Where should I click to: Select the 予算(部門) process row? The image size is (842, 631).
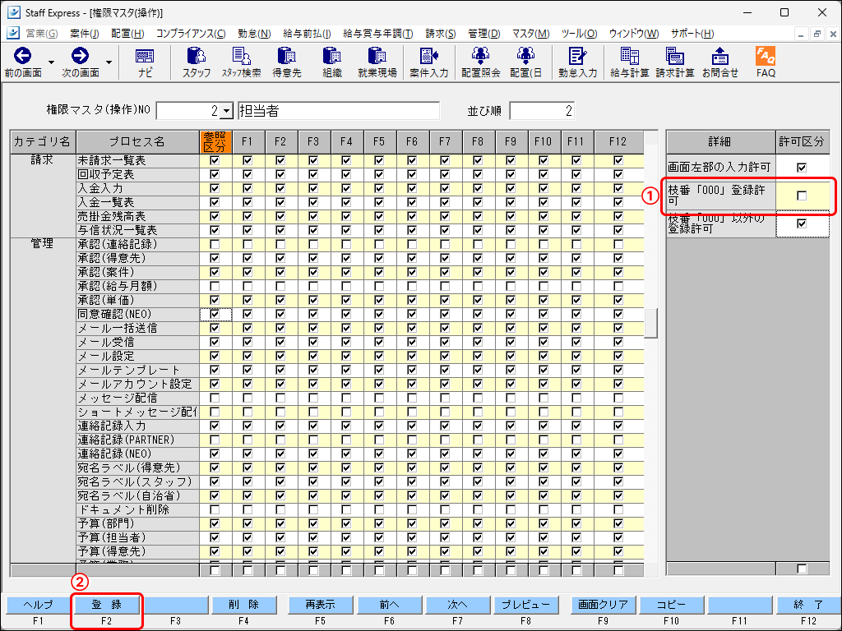(x=137, y=523)
